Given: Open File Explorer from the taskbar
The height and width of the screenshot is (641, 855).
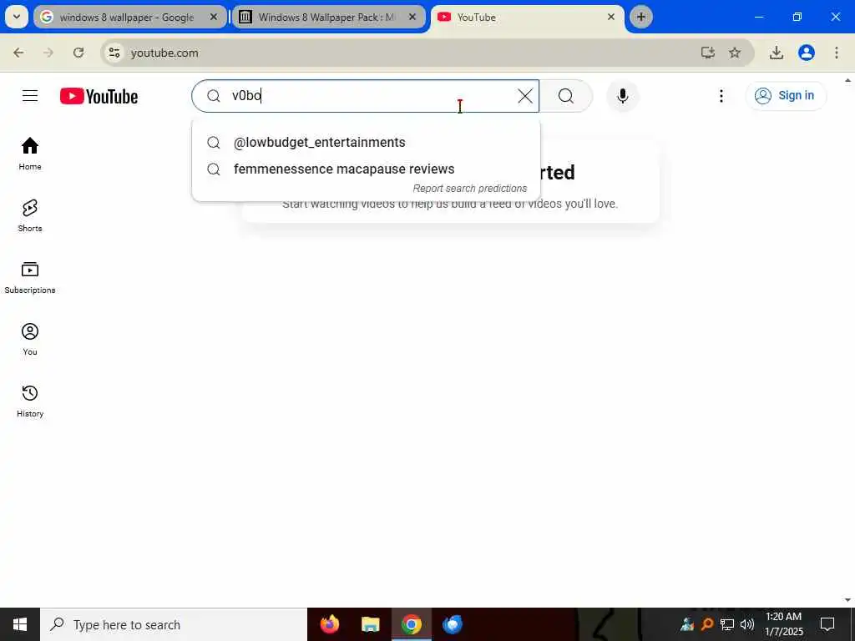Looking at the screenshot, I should pyautogui.click(x=370, y=624).
